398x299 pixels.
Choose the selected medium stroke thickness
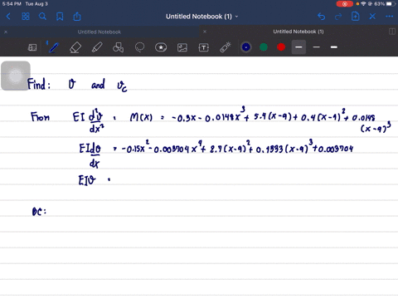coord(298,47)
